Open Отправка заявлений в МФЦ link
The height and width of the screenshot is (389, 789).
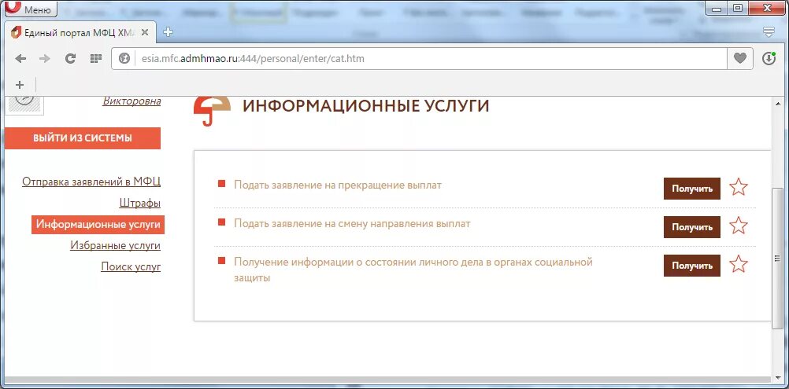[91, 182]
